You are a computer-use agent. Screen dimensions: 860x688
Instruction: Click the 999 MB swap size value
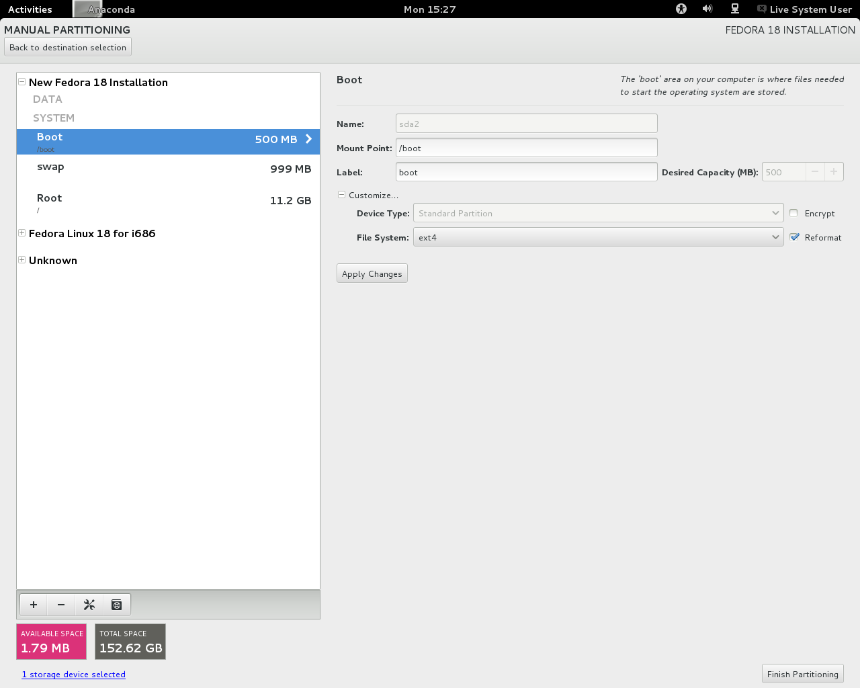290,169
